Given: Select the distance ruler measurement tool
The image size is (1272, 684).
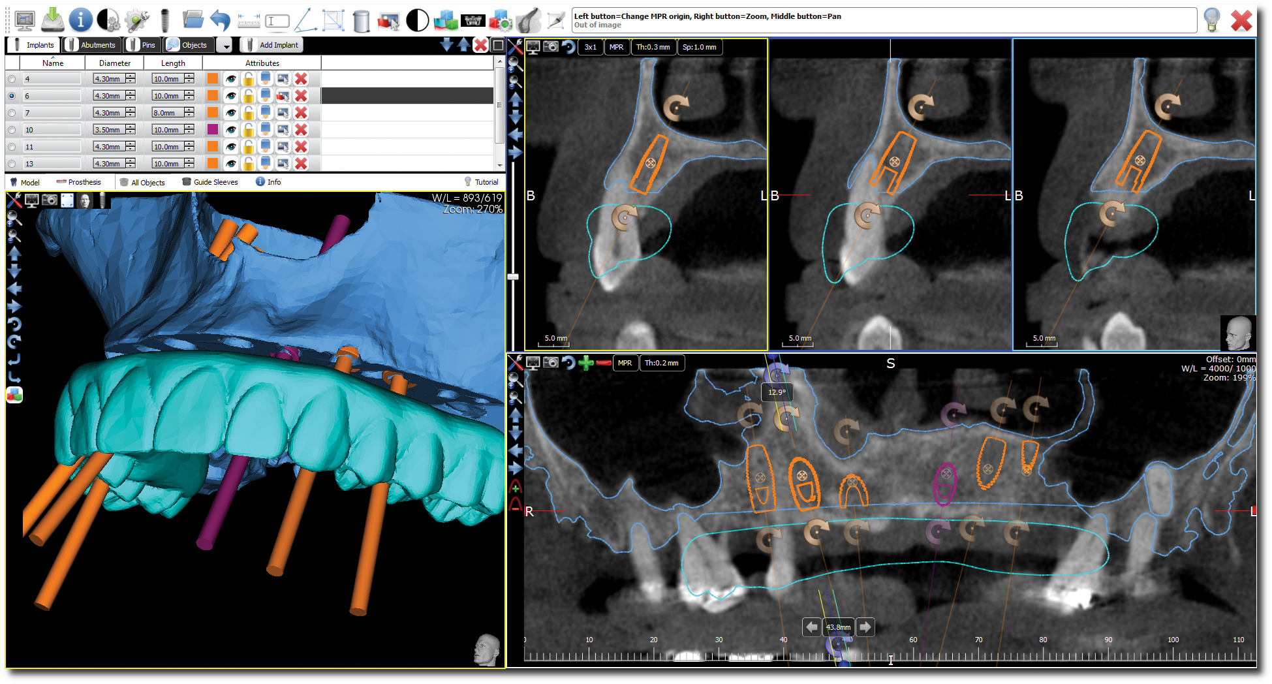Looking at the screenshot, I should coord(248,21).
